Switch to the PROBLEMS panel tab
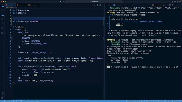182x102 pixels. coord(109,5)
